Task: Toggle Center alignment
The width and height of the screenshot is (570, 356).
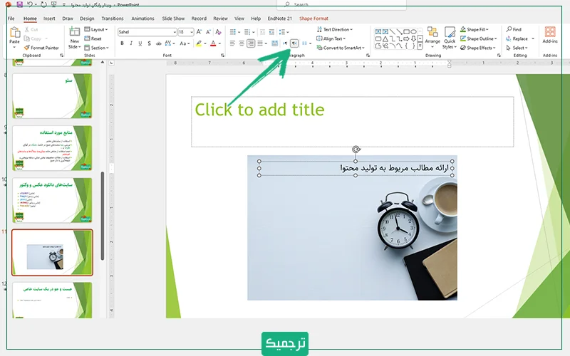Action: click(x=242, y=43)
